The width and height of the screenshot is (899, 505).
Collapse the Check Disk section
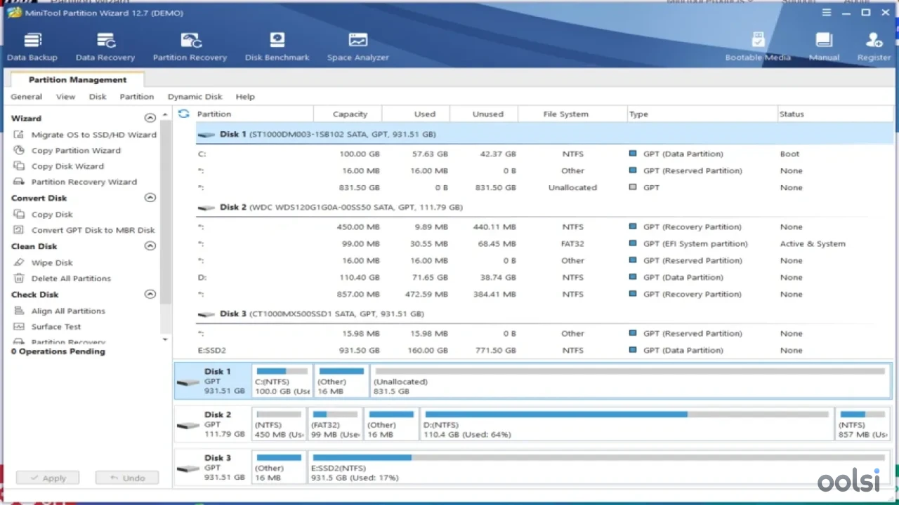coord(150,295)
